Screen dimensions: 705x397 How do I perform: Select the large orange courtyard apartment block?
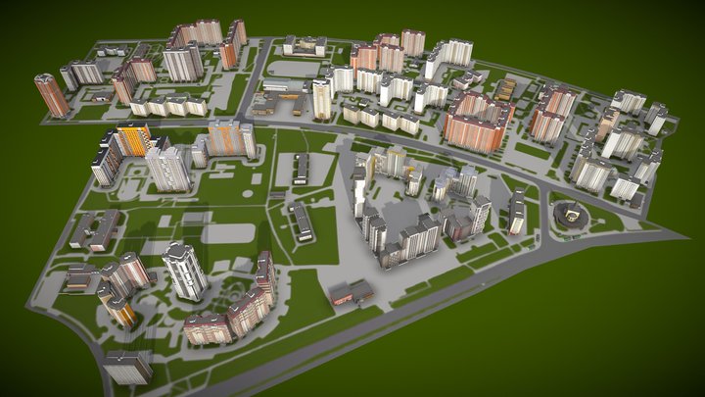479,122
